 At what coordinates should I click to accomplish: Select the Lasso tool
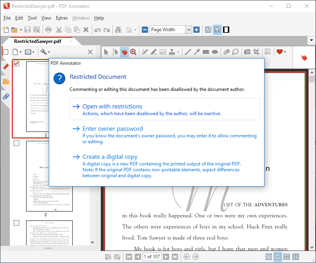(x=236, y=52)
